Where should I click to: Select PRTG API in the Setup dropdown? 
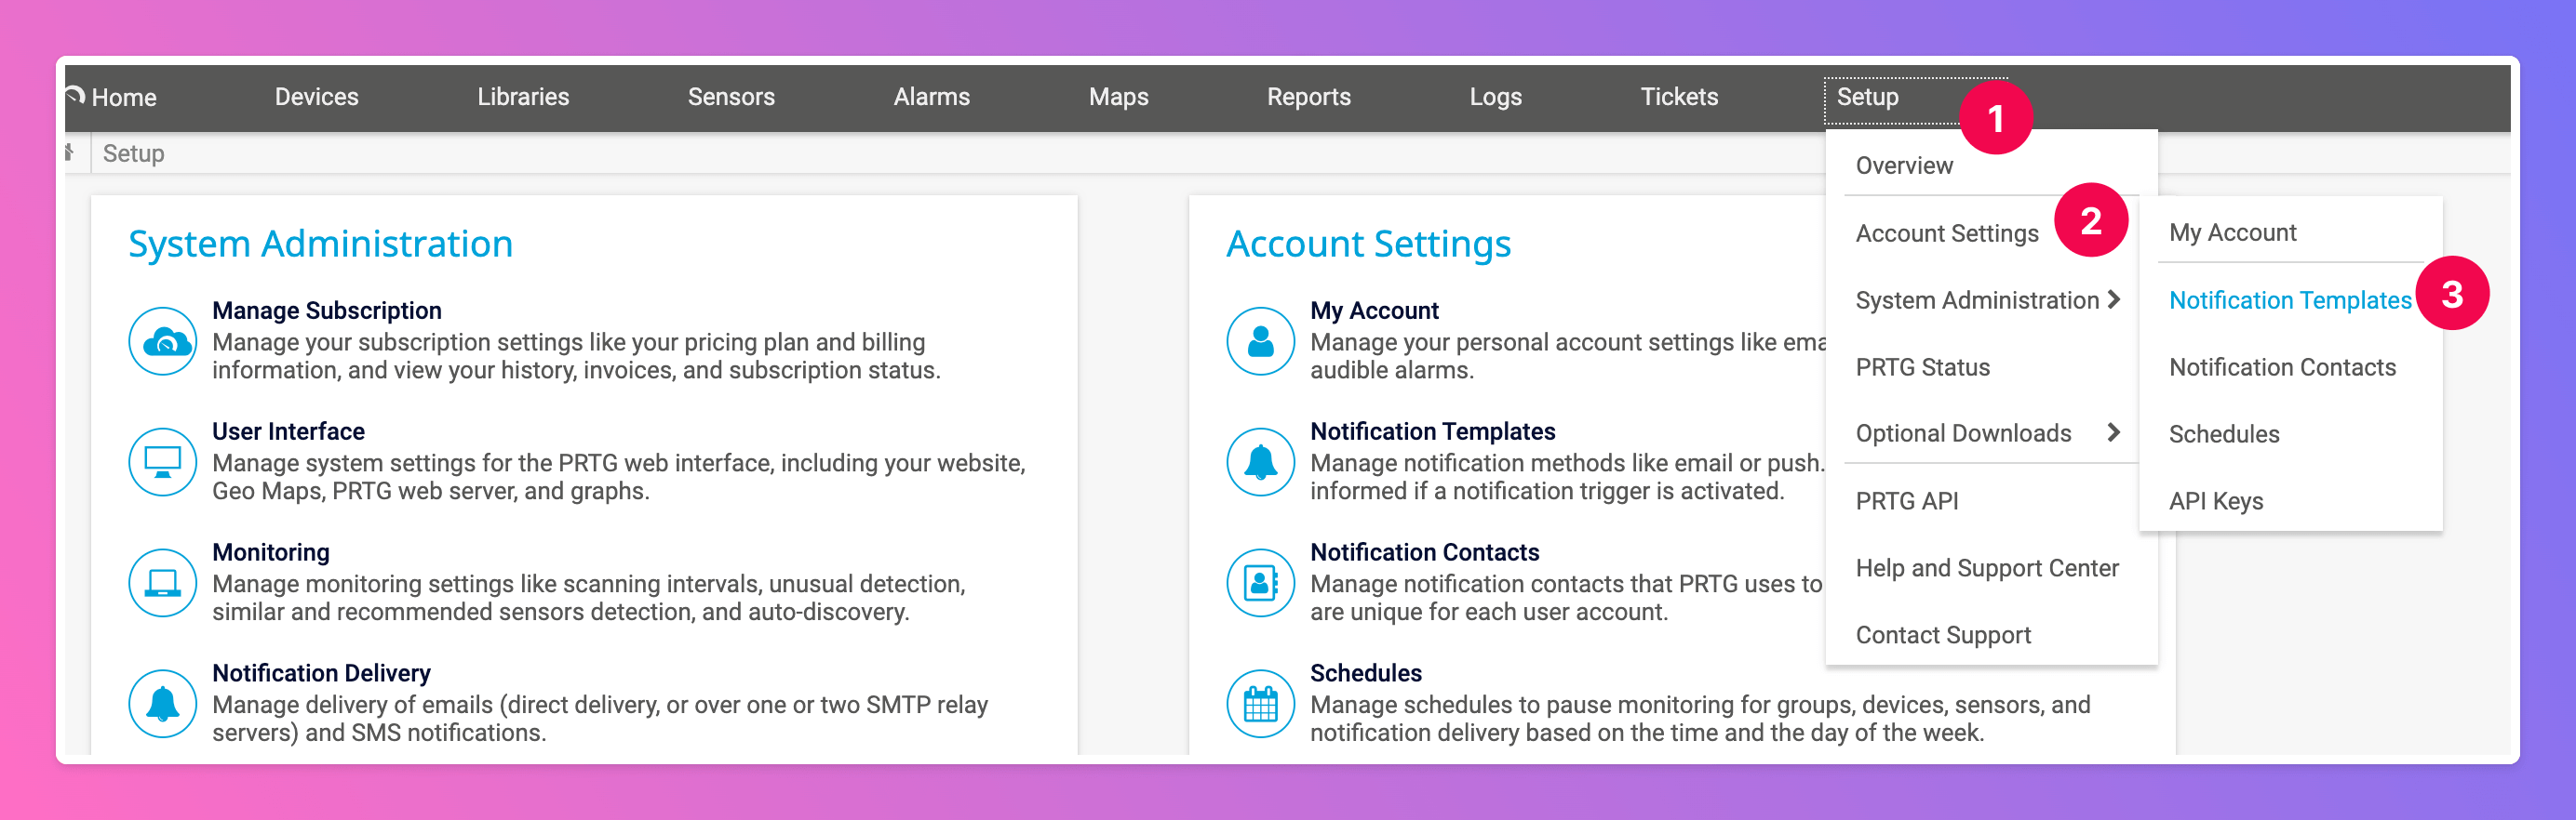[1906, 501]
